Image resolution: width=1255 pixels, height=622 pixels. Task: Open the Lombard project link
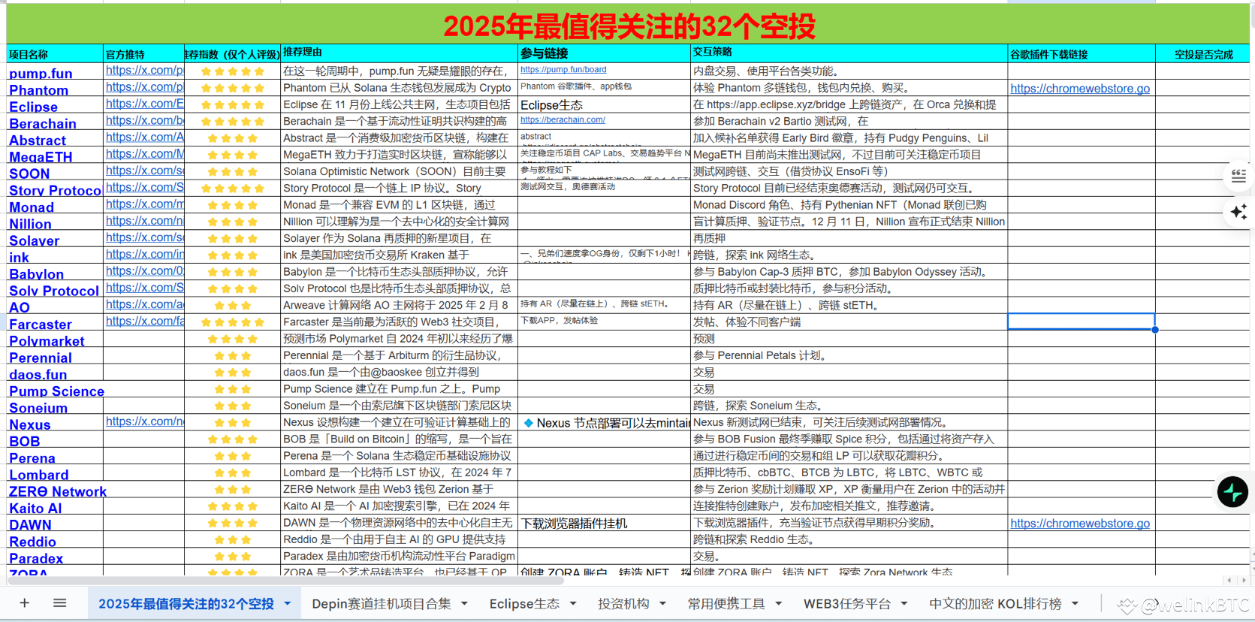pos(38,475)
